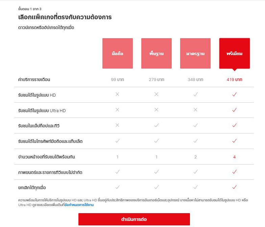Click red Ultra HD checkmark under พรีเมียม
Viewport: 265px width, 227px height.
click(x=235, y=110)
